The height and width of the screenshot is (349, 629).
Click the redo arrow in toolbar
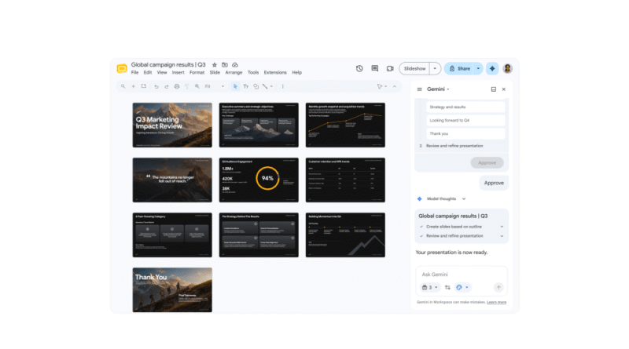(167, 86)
